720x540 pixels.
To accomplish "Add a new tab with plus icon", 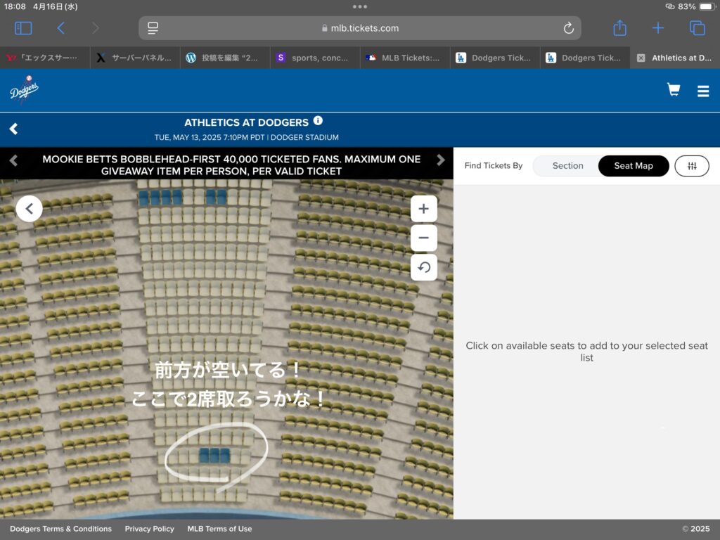I will point(658,28).
